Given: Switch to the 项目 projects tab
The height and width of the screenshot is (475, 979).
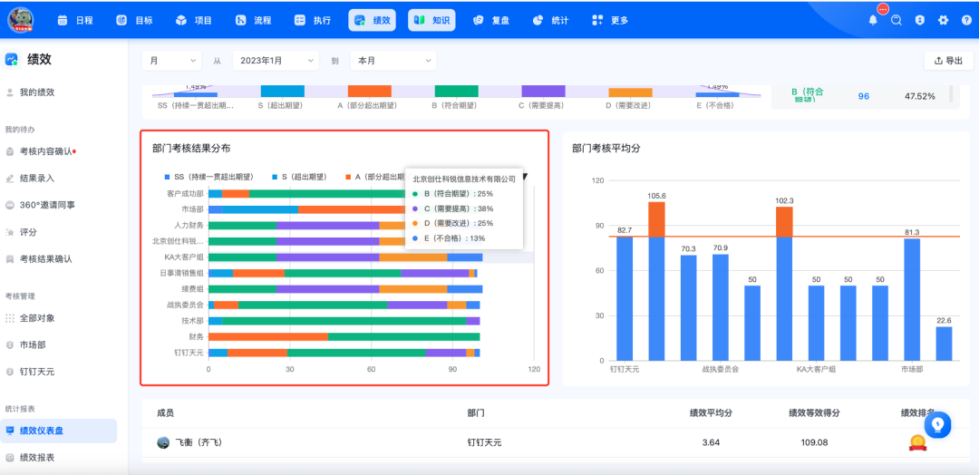Looking at the screenshot, I should point(194,20).
